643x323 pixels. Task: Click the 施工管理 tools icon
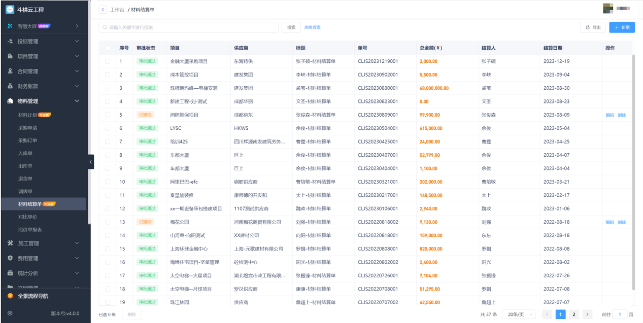[10, 243]
